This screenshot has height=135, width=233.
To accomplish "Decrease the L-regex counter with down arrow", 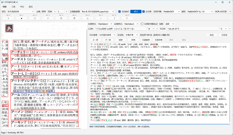I will (157, 29).
